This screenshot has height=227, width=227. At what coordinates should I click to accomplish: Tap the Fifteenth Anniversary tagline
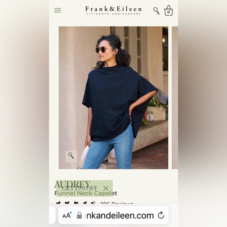click(x=113, y=14)
